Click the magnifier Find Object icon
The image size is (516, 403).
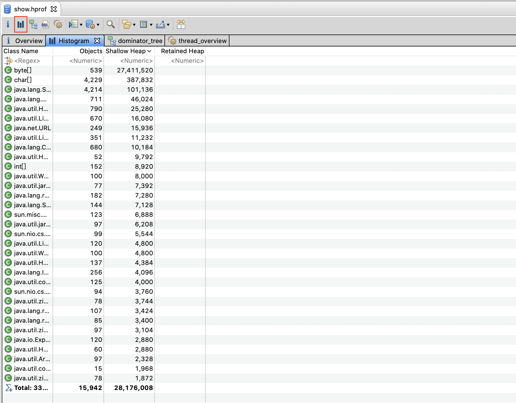[111, 24]
